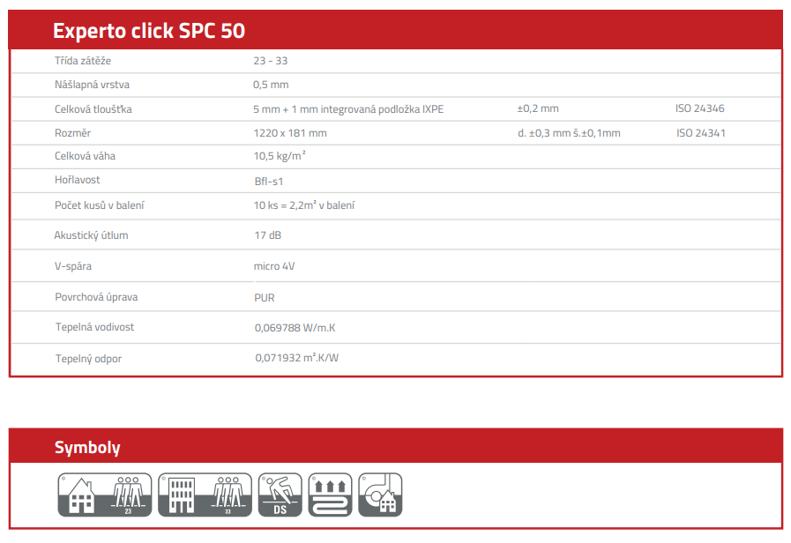
Task: Click the 'ISO 24341' standard reference
Action: pos(701,133)
